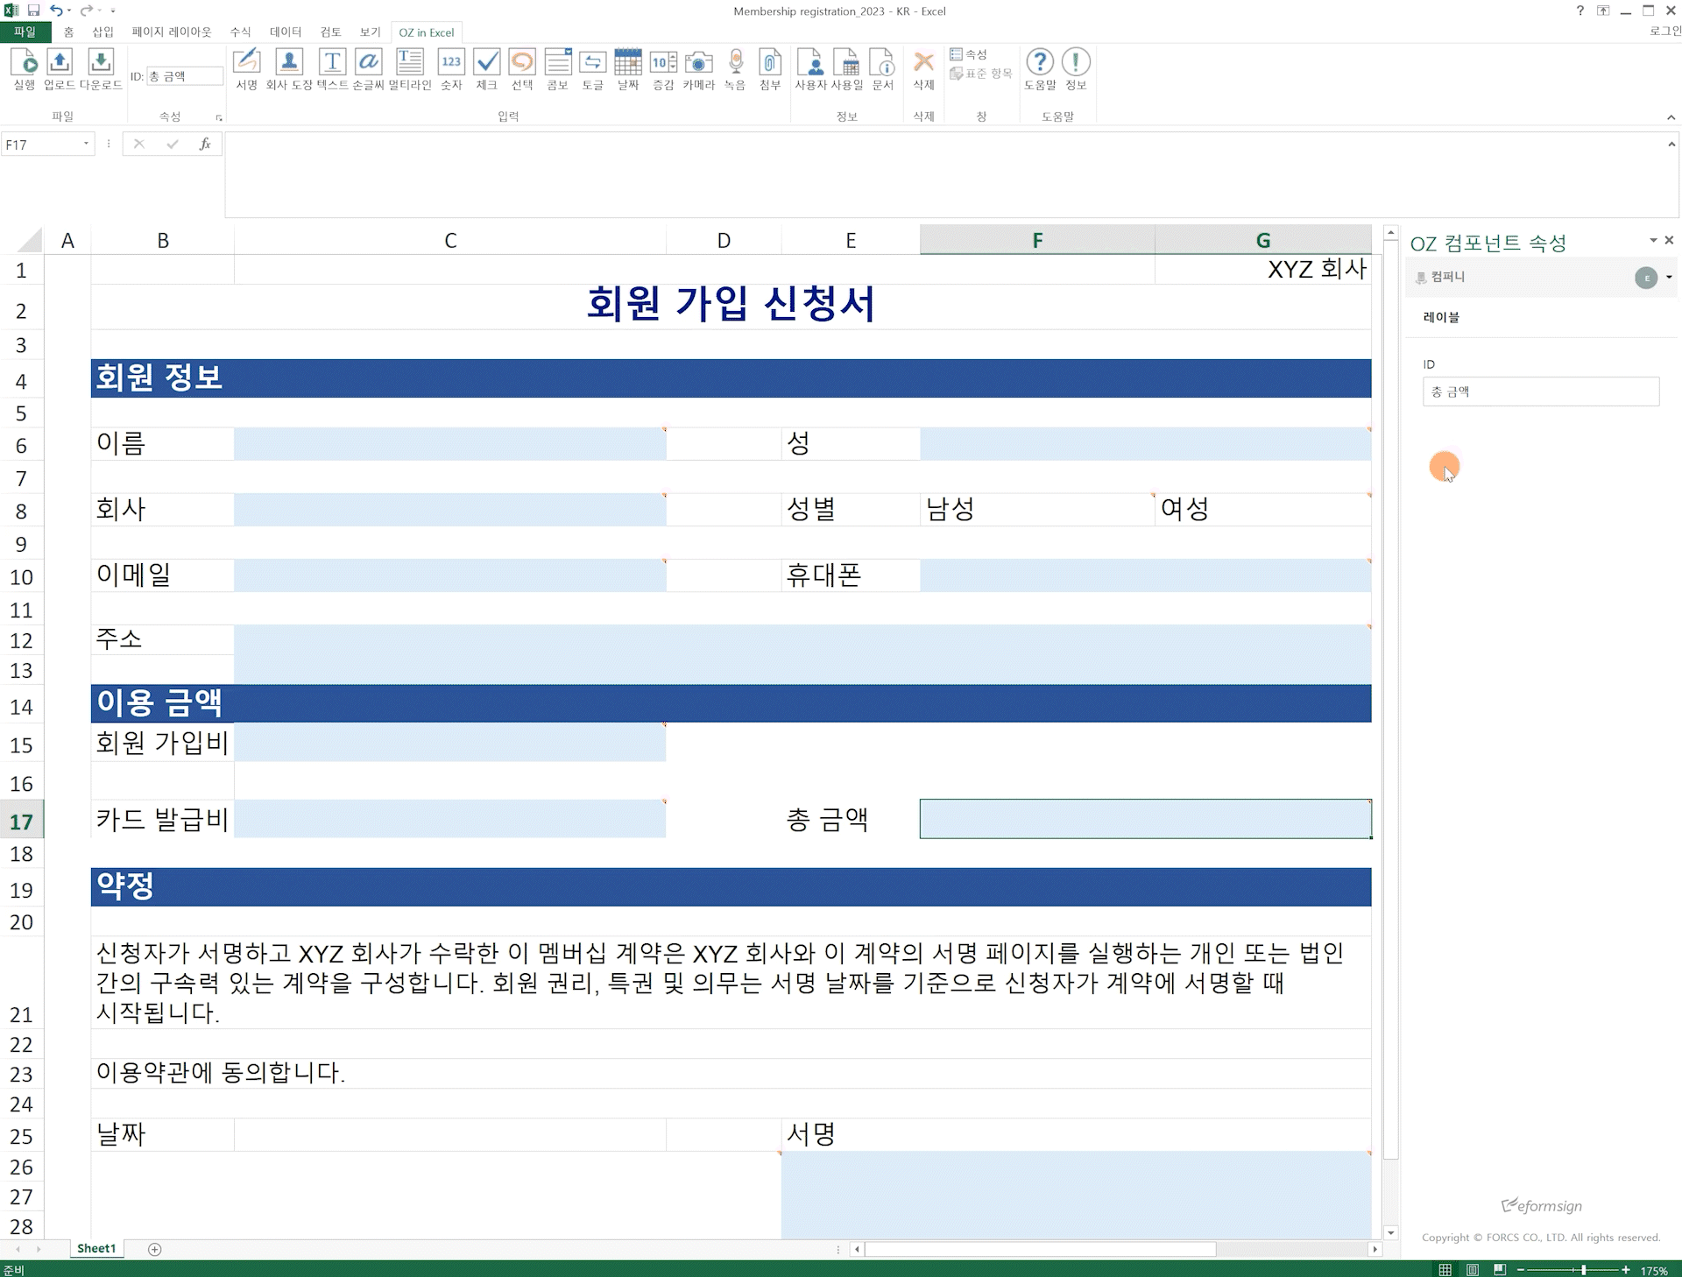Image resolution: width=1682 pixels, height=1277 pixels.
Task: Insert a 회사 도장 company stamp
Action: point(289,69)
